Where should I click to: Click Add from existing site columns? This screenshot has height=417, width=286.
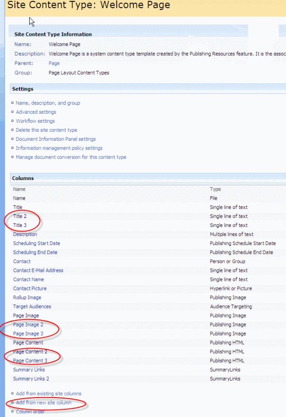pos(48,393)
